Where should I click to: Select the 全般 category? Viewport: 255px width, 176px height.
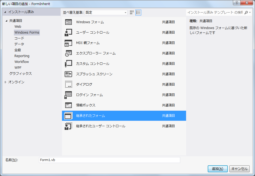(18, 50)
